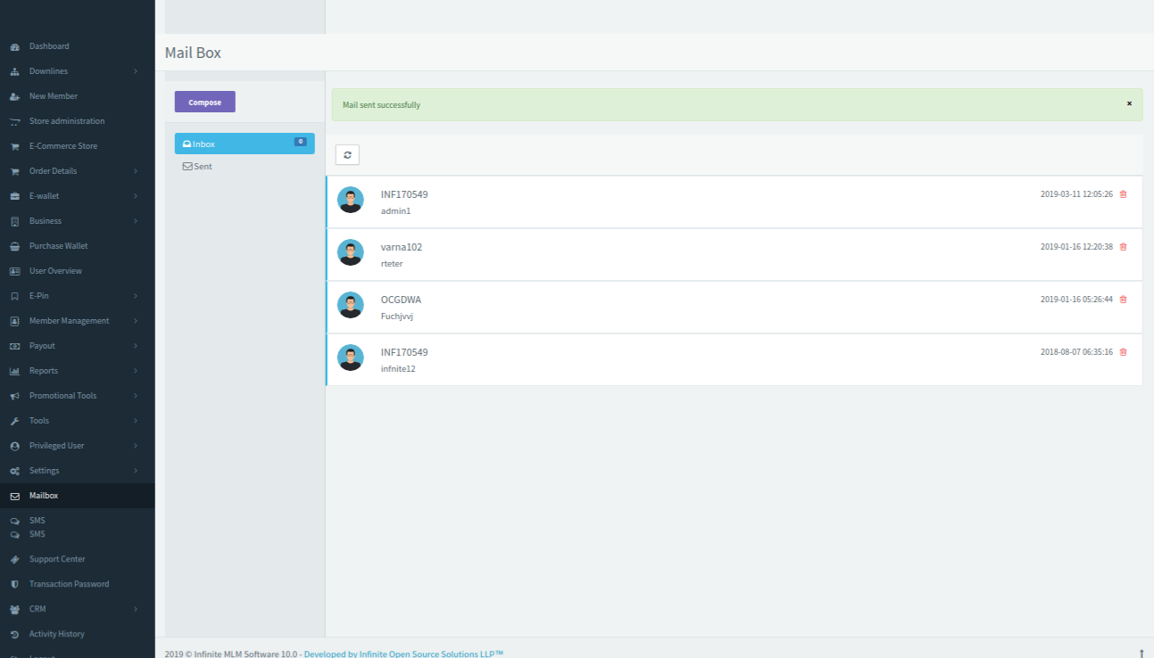Click the Support Center ticket icon
This screenshot has width=1154, height=658.
pyautogui.click(x=14, y=560)
